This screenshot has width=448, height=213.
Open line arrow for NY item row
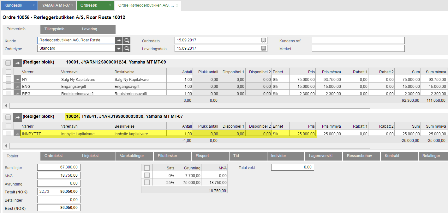17,79
